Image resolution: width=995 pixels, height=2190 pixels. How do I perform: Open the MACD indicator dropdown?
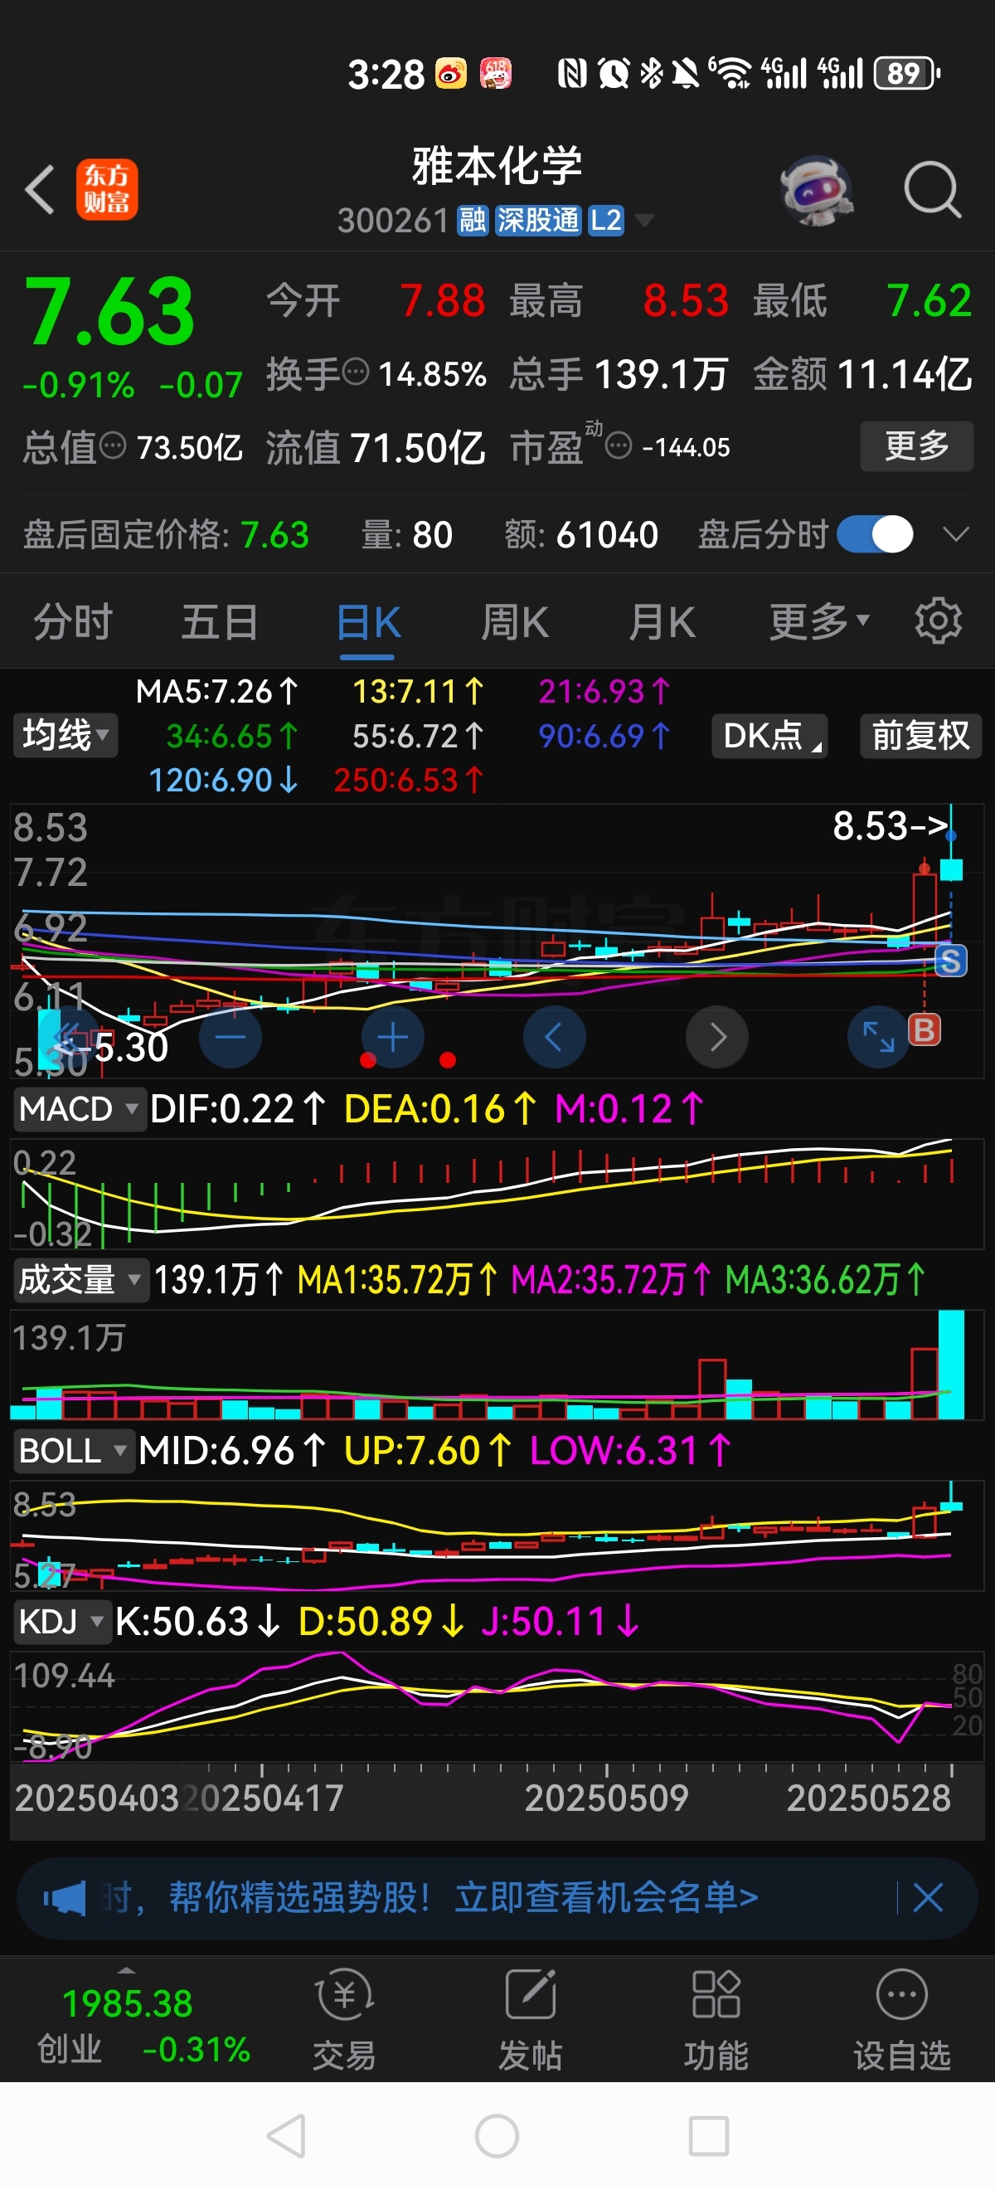point(79,1108)
